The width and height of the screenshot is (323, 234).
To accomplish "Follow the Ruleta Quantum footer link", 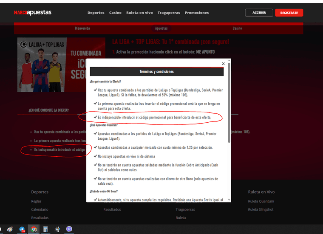I will pos(261,201).
